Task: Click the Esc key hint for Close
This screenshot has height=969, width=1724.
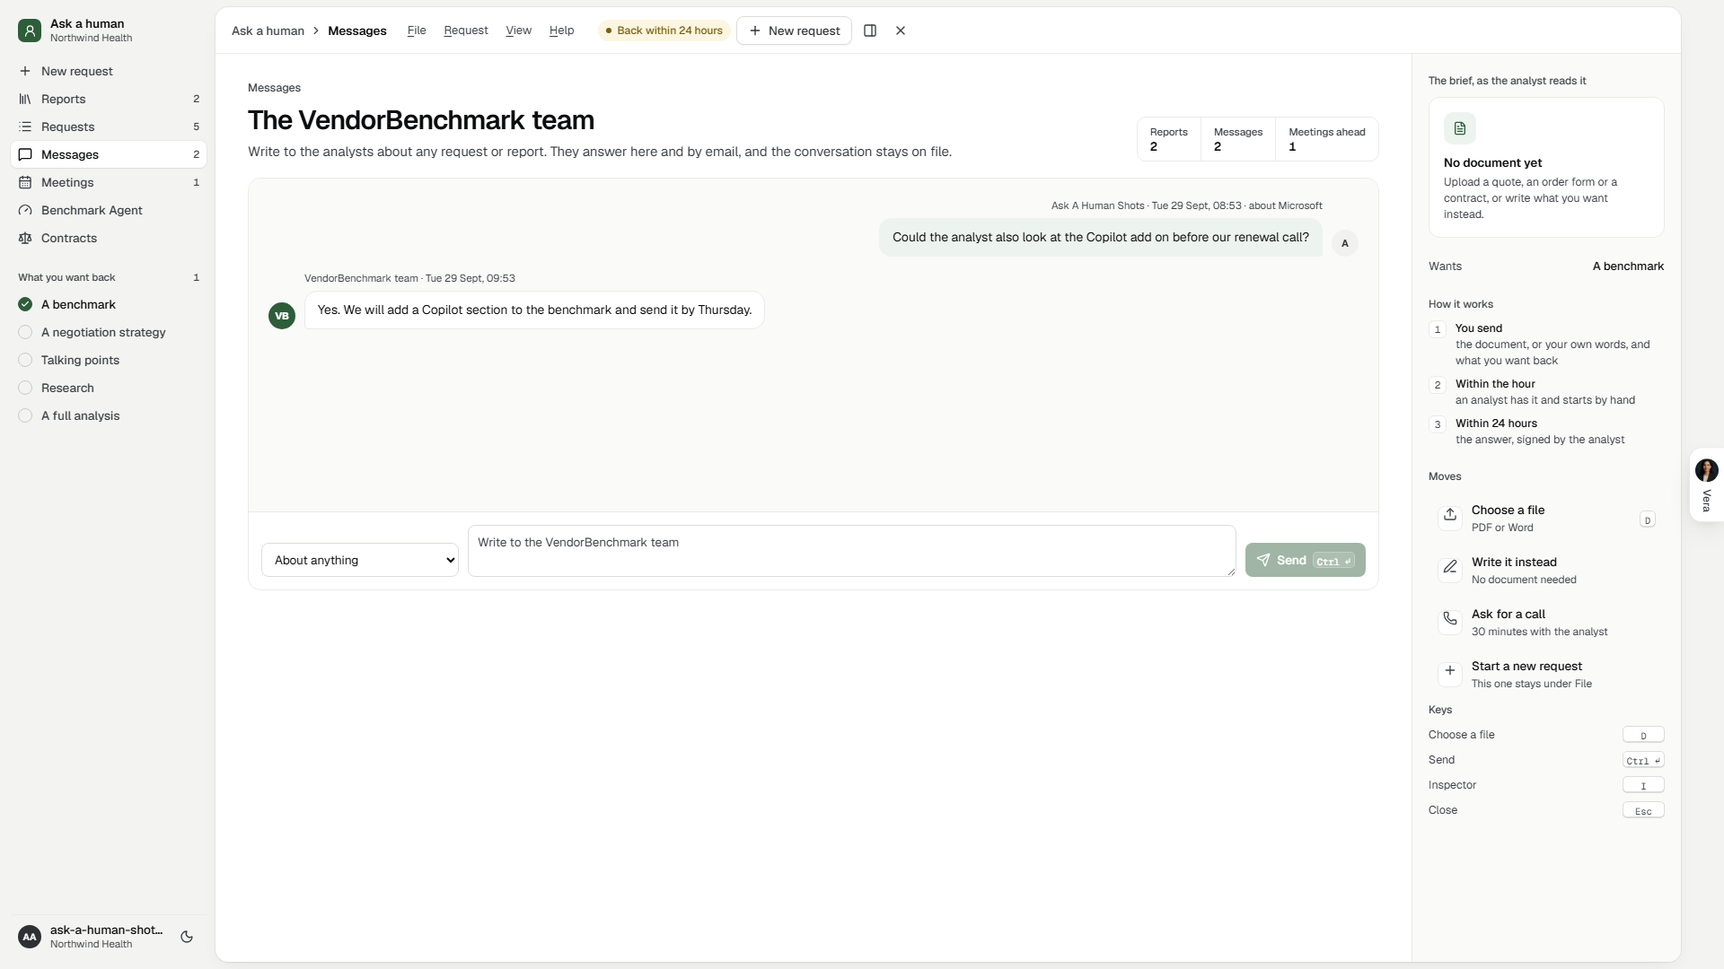Action: pos(1643,810)
